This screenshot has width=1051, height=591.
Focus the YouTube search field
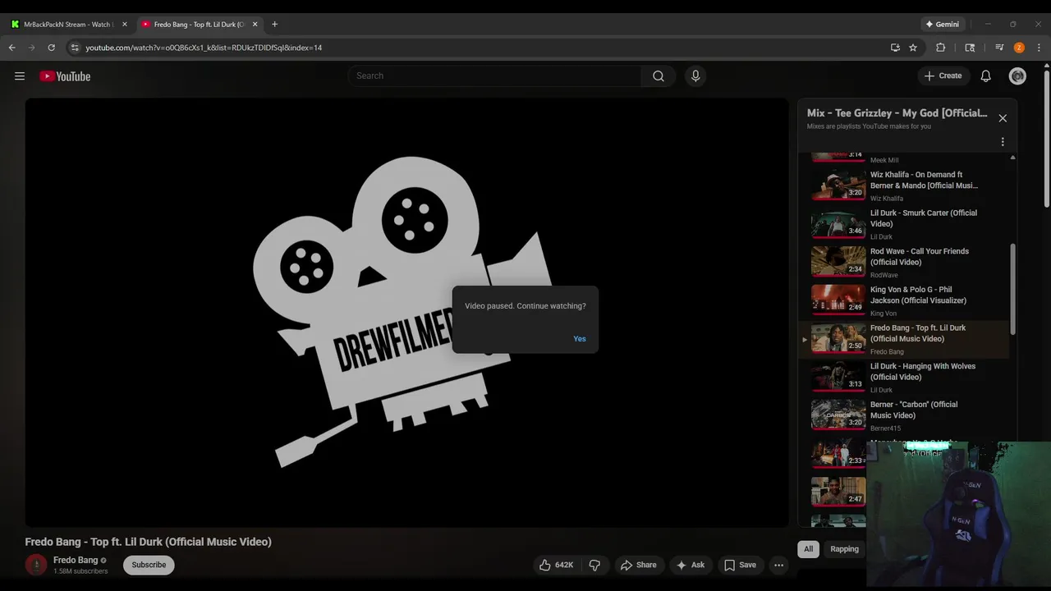(495, 76)
